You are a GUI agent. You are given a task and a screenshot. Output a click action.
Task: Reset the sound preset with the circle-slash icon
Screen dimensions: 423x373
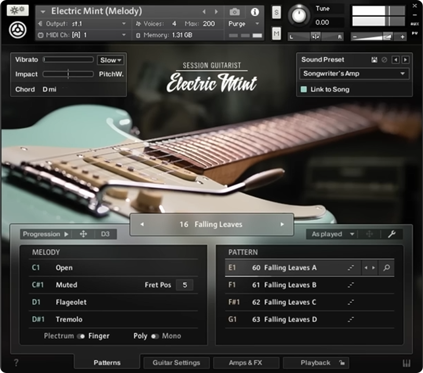point(384,60)
